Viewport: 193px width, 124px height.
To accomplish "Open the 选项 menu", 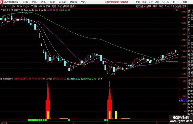I will 157,2.
